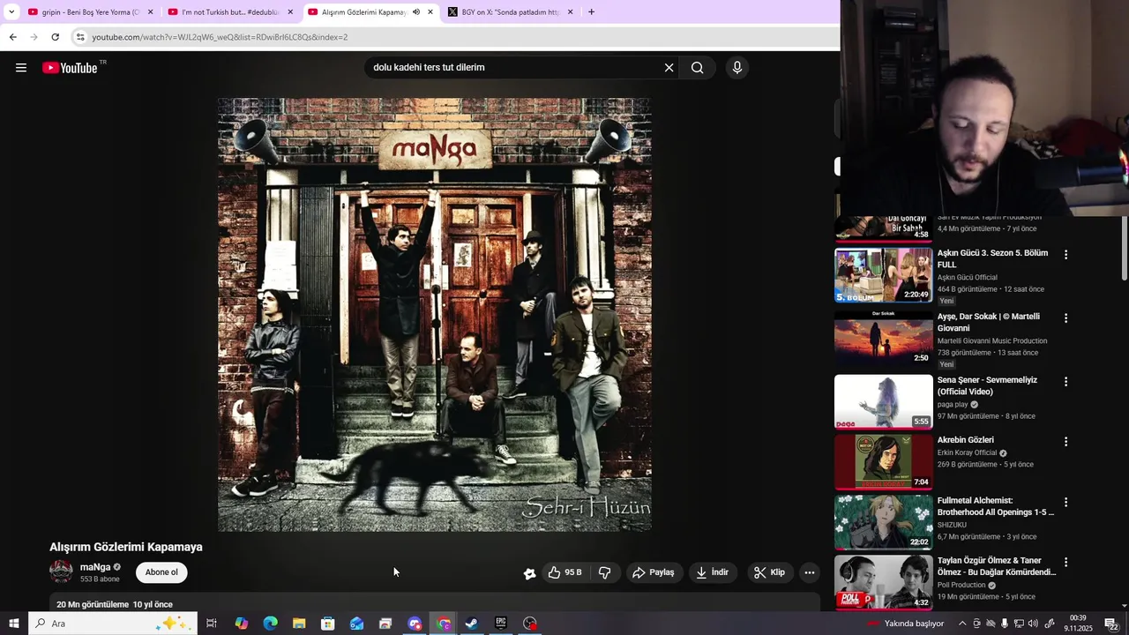Image resolution: width=1129 pixels, height=635 pixels.
Task: Close the gripin tab
Action: (151, 12)
